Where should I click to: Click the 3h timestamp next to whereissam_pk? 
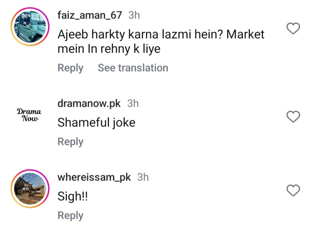pyautogui.click(x=143, y=177)
